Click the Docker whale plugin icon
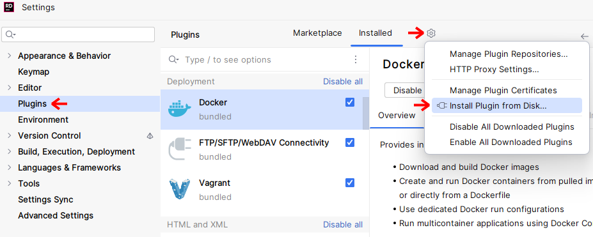 pos(180,109)
